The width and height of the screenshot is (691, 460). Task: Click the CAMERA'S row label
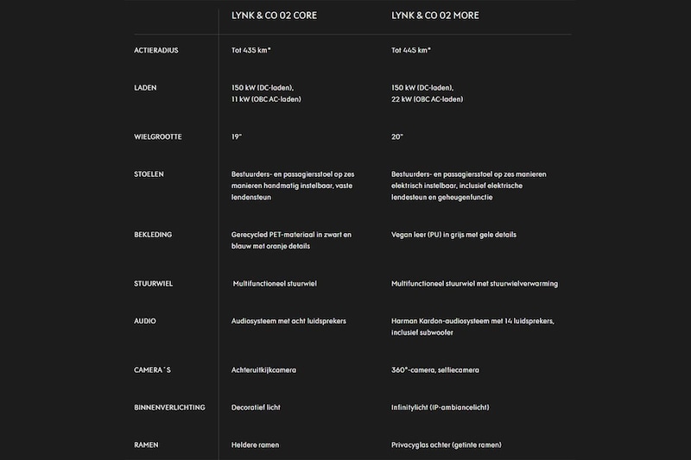pyautogui.click(x=152, y=370)
